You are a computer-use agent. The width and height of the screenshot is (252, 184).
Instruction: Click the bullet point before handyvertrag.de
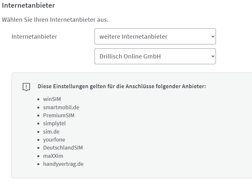(39, 164)
